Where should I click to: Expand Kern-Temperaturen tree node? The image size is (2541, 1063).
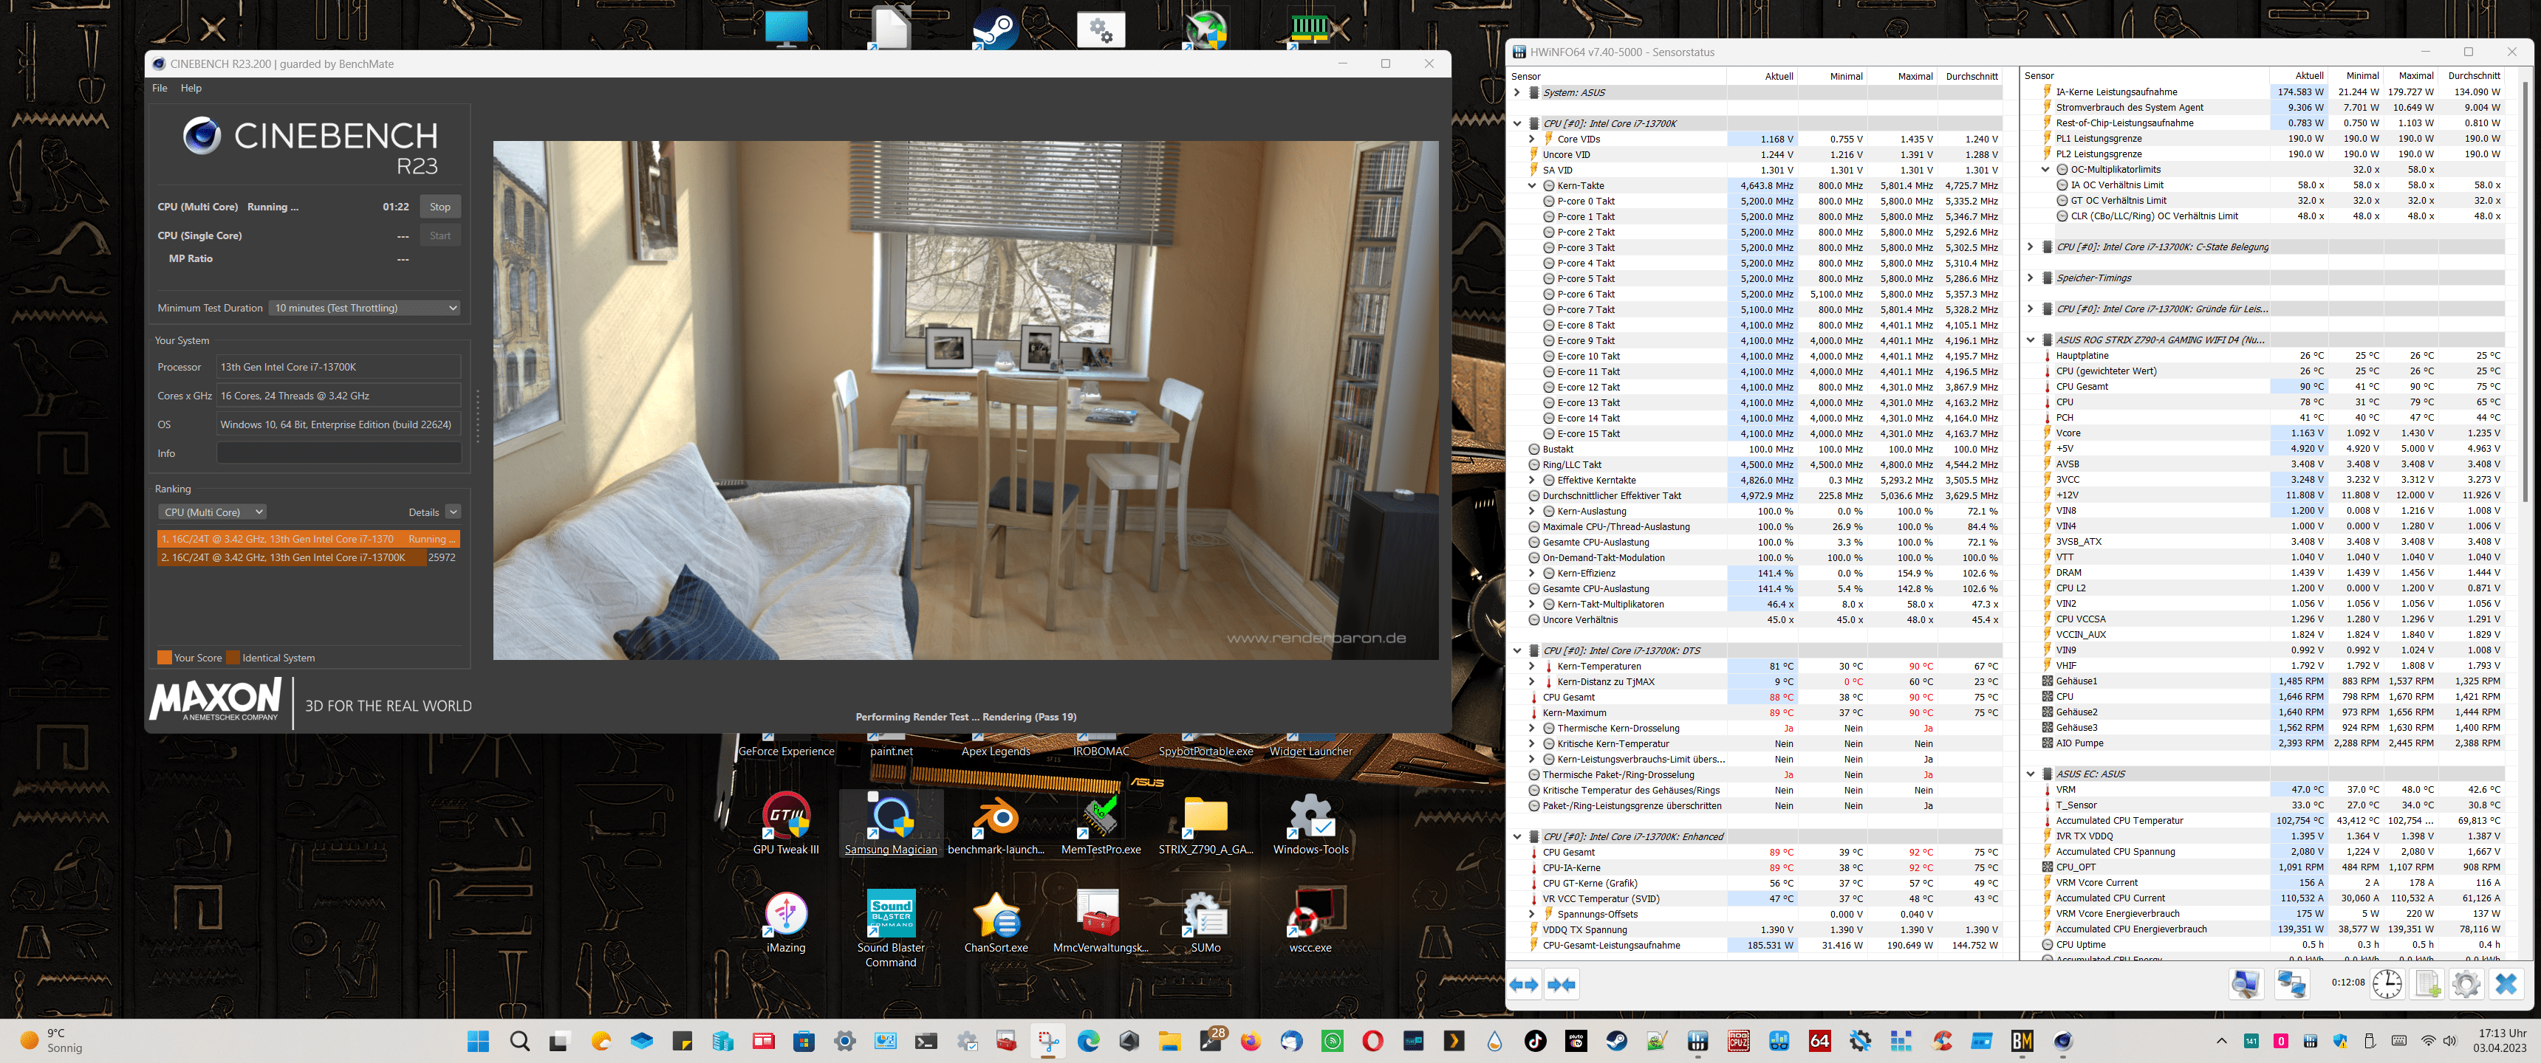1532,666
